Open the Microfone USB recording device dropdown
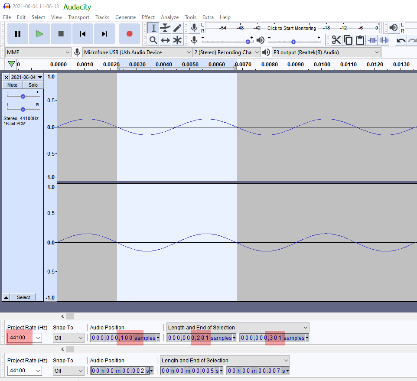The height and width of the screenshot is (381, 417). [137, 52]
